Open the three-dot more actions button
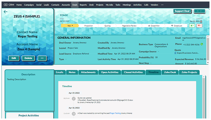This screenshot has width=211, height=120. 42,58
